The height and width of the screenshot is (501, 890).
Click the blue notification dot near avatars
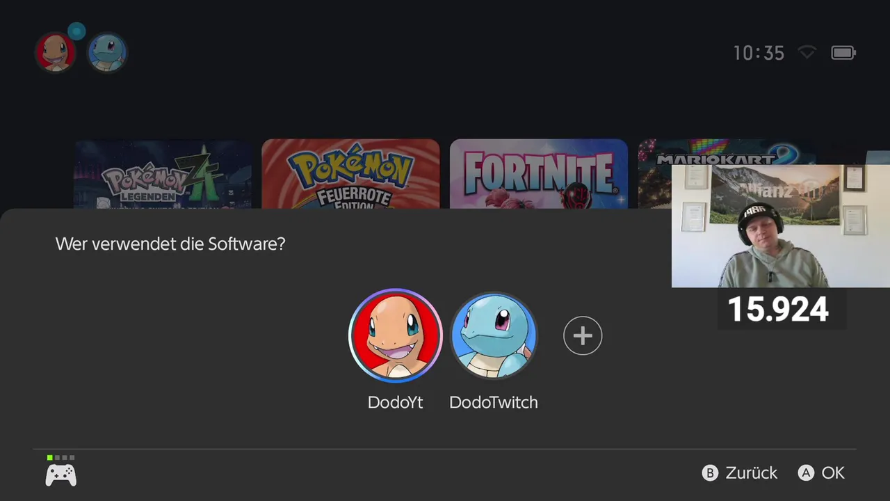click(77, 31)
